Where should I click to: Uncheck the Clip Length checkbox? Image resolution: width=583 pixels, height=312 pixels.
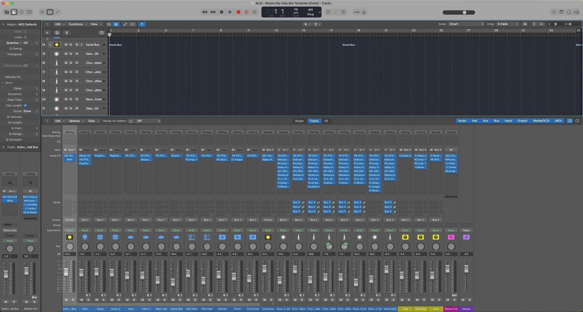click(x=25, y=105)
